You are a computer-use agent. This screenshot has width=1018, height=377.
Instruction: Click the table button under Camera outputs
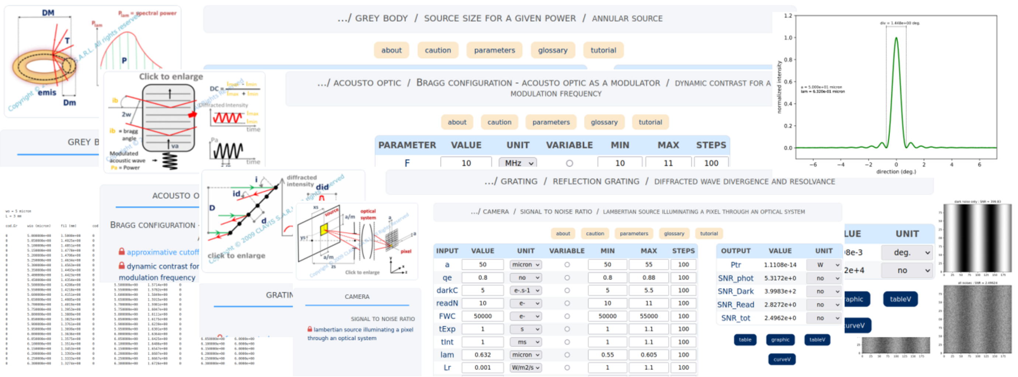[x=745, y=340]
